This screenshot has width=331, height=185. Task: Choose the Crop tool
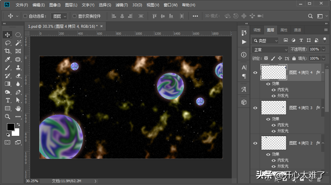(x=8, y=51)
